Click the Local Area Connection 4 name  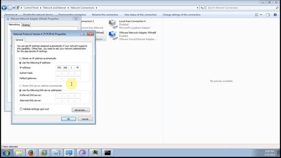[132, 21]
